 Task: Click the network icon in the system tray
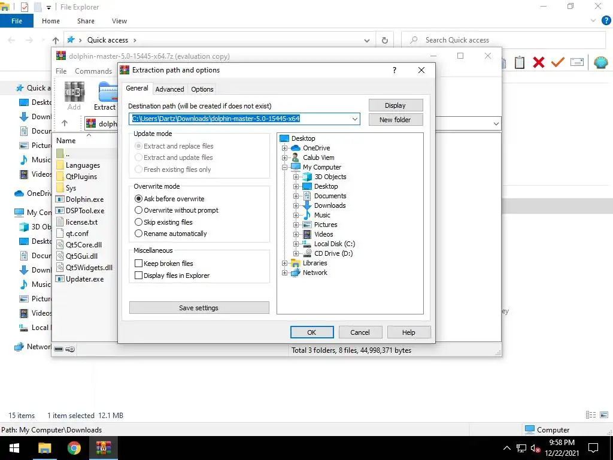pos(521,448)
